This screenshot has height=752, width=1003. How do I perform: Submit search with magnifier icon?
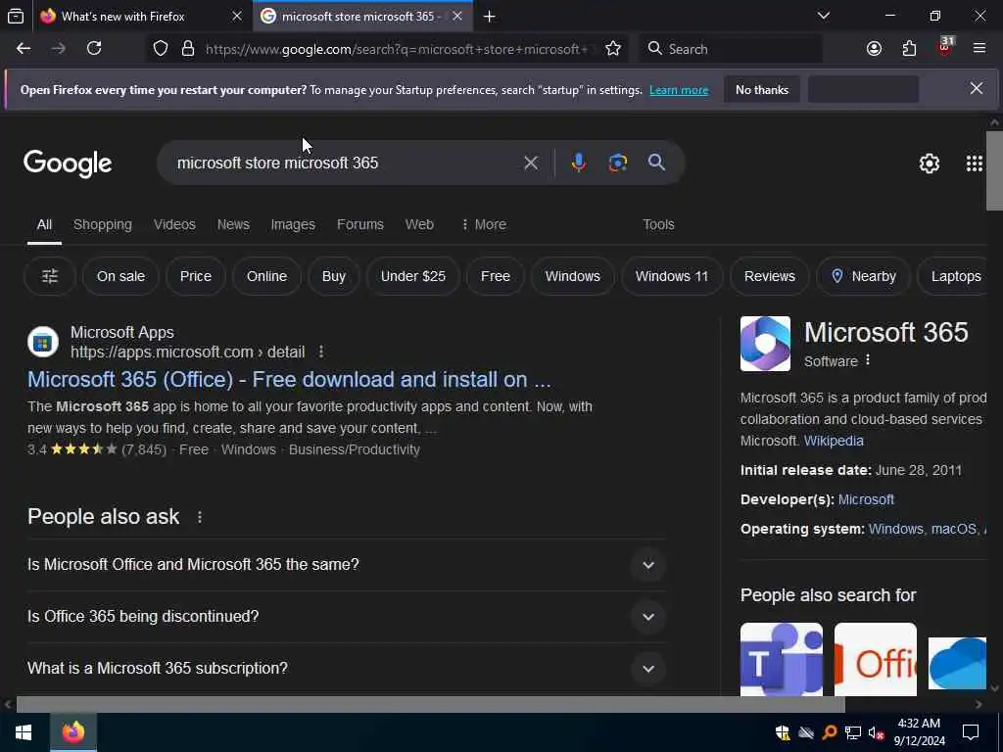point(656,163)
